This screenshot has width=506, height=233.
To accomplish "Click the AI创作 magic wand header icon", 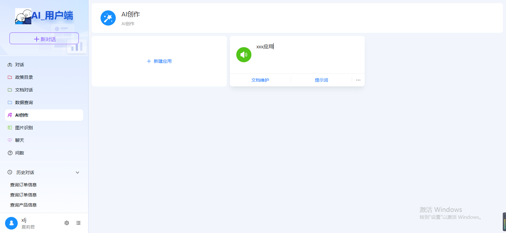I will (108, 18).
